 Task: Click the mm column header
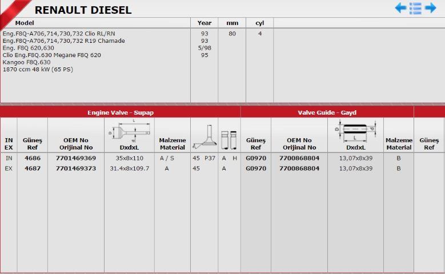point(232,23)
